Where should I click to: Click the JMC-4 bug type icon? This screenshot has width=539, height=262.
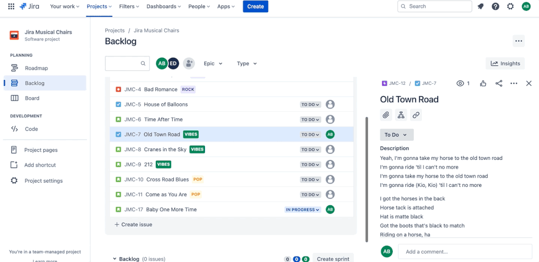click(118, 90)
